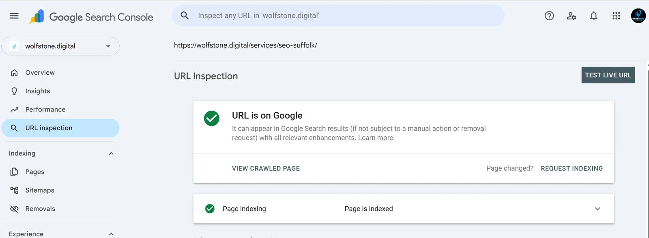
Task: Click the green check beside URL is on Google
Action: pyautogui.click(x=212, y=118)
